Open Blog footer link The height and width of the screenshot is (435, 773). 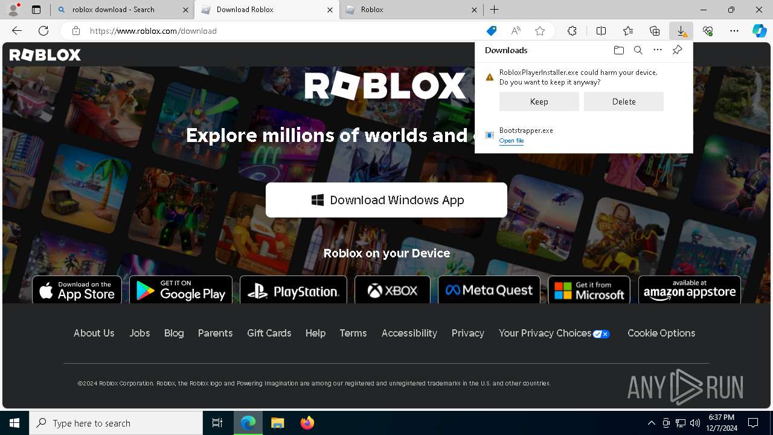click(174, 333)
